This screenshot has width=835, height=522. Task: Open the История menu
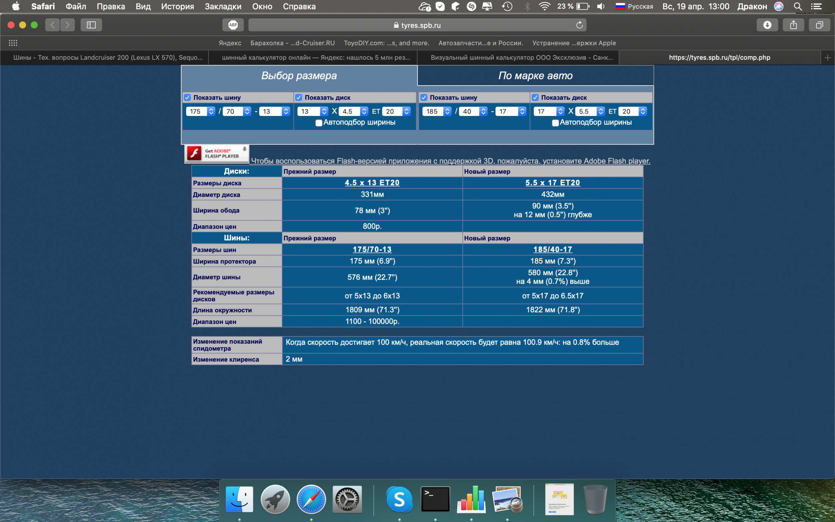pos(177,6)
